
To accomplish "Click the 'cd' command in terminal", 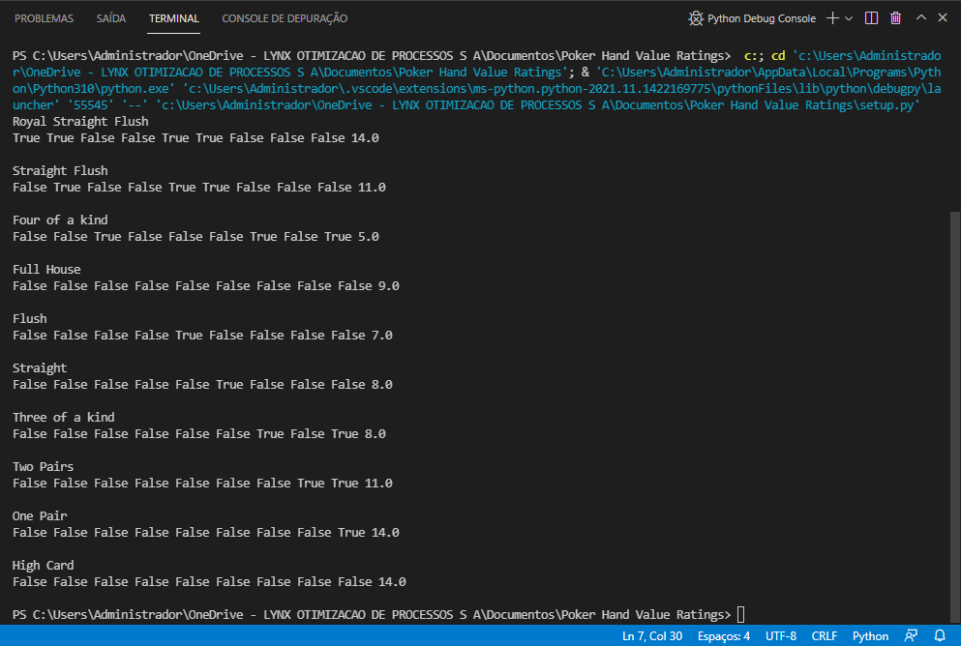I will (x=778, y=56).
